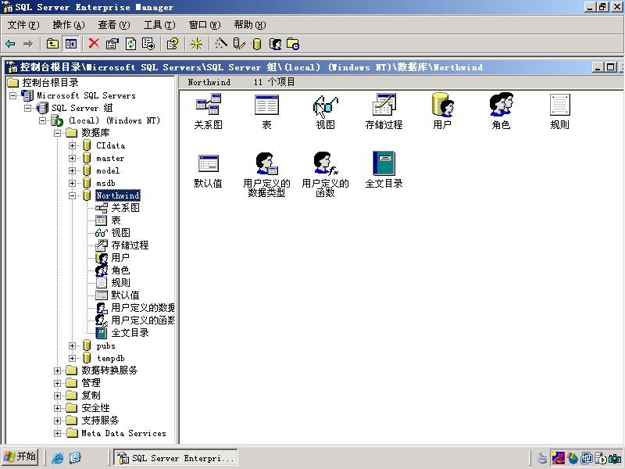
Task: Click the New job toolbar icon
Action: 293,44
